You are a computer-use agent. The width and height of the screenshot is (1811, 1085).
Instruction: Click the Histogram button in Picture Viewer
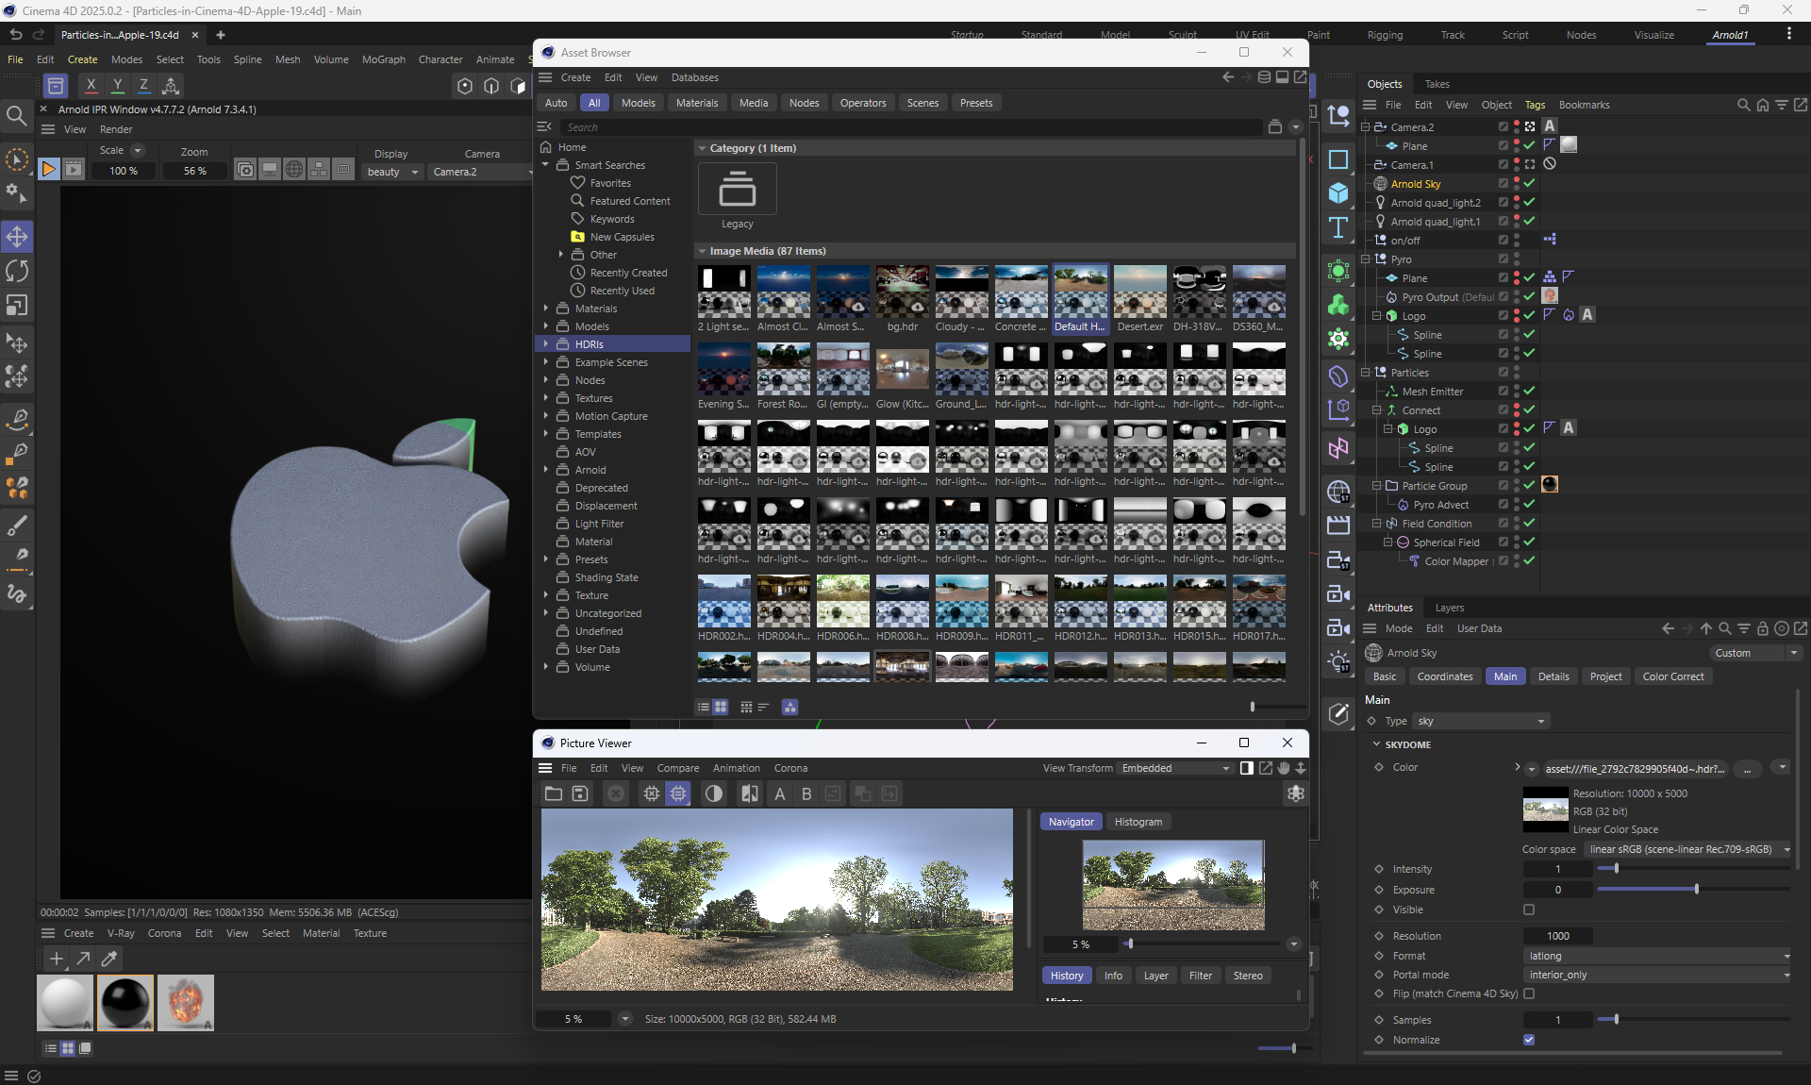coord(1138,822)
